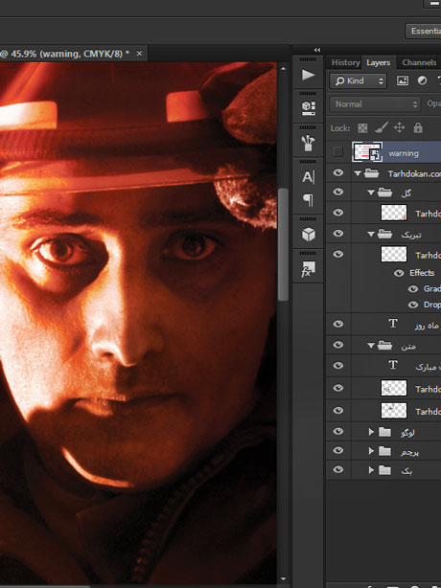Lock all padlock icon
This screenshot has height=588, width=441.
418,128
